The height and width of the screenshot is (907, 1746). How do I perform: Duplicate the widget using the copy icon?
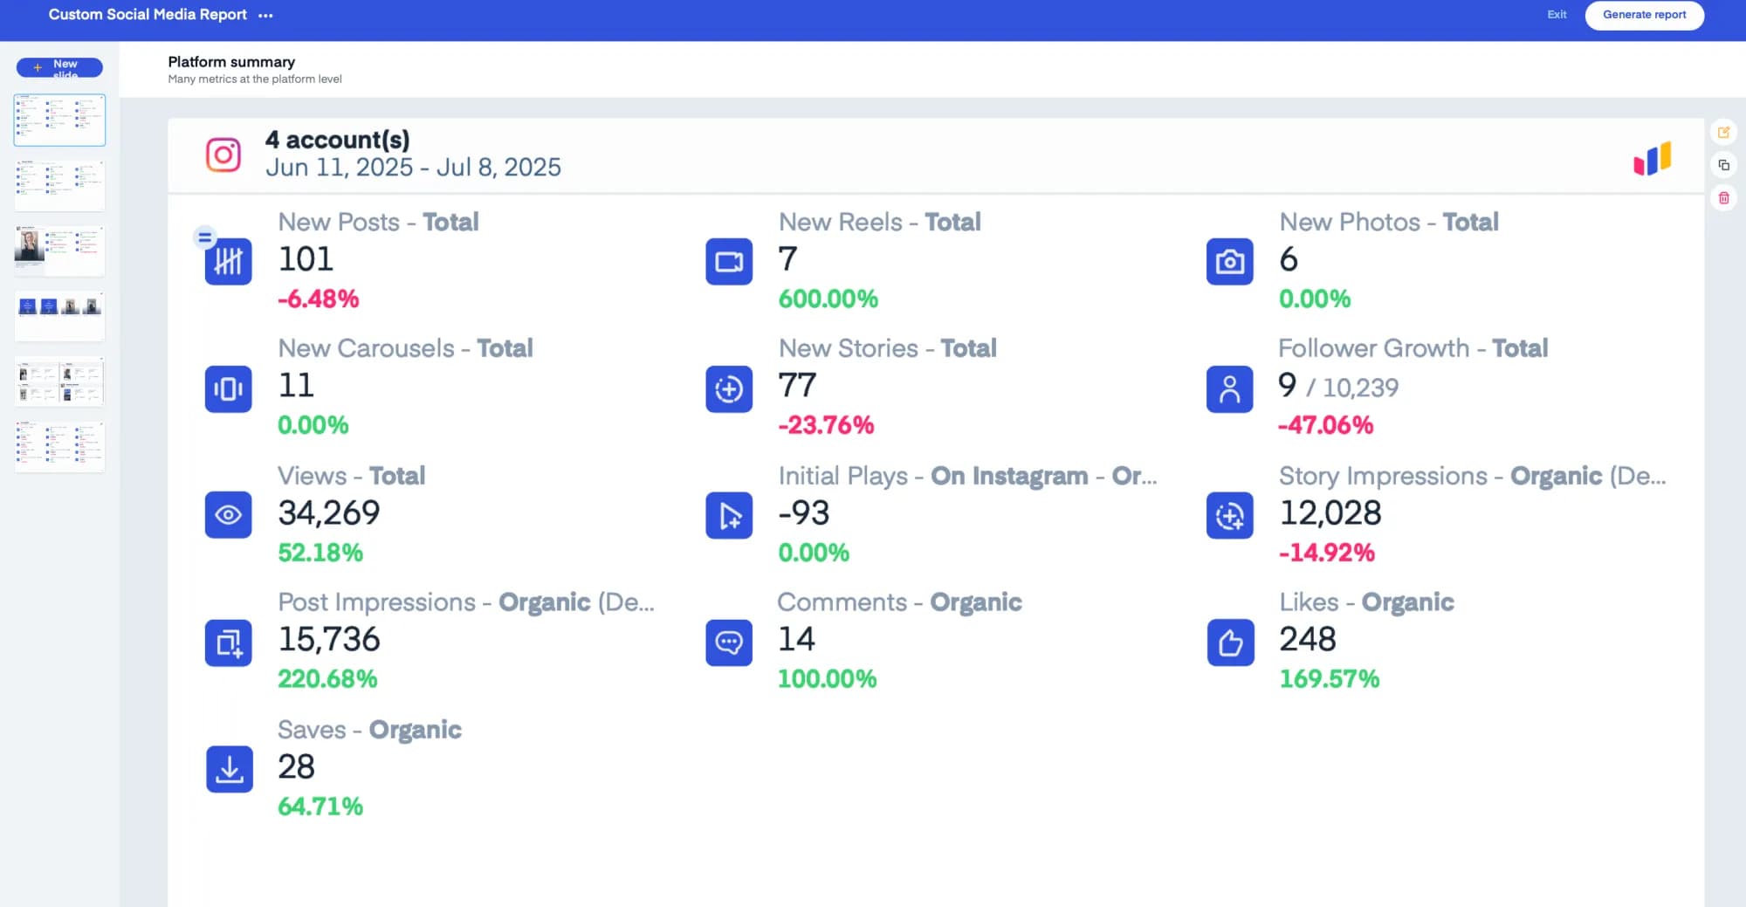point(1724,164)
